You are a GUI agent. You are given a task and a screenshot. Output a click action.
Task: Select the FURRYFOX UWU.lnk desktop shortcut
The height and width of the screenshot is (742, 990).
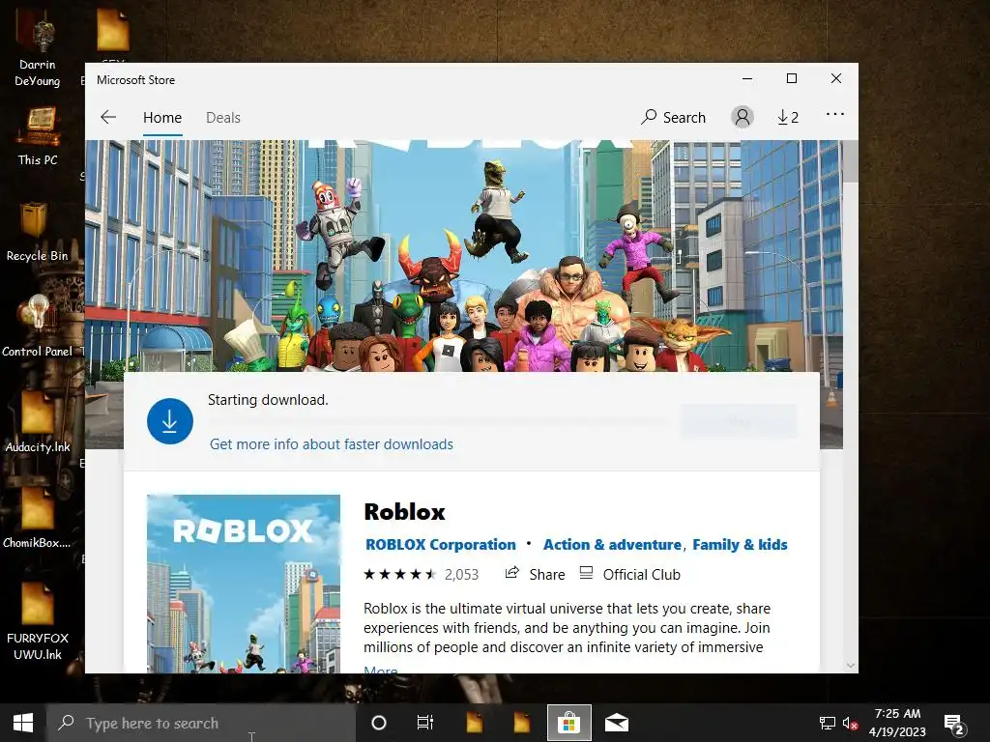(x=38, y=621)
